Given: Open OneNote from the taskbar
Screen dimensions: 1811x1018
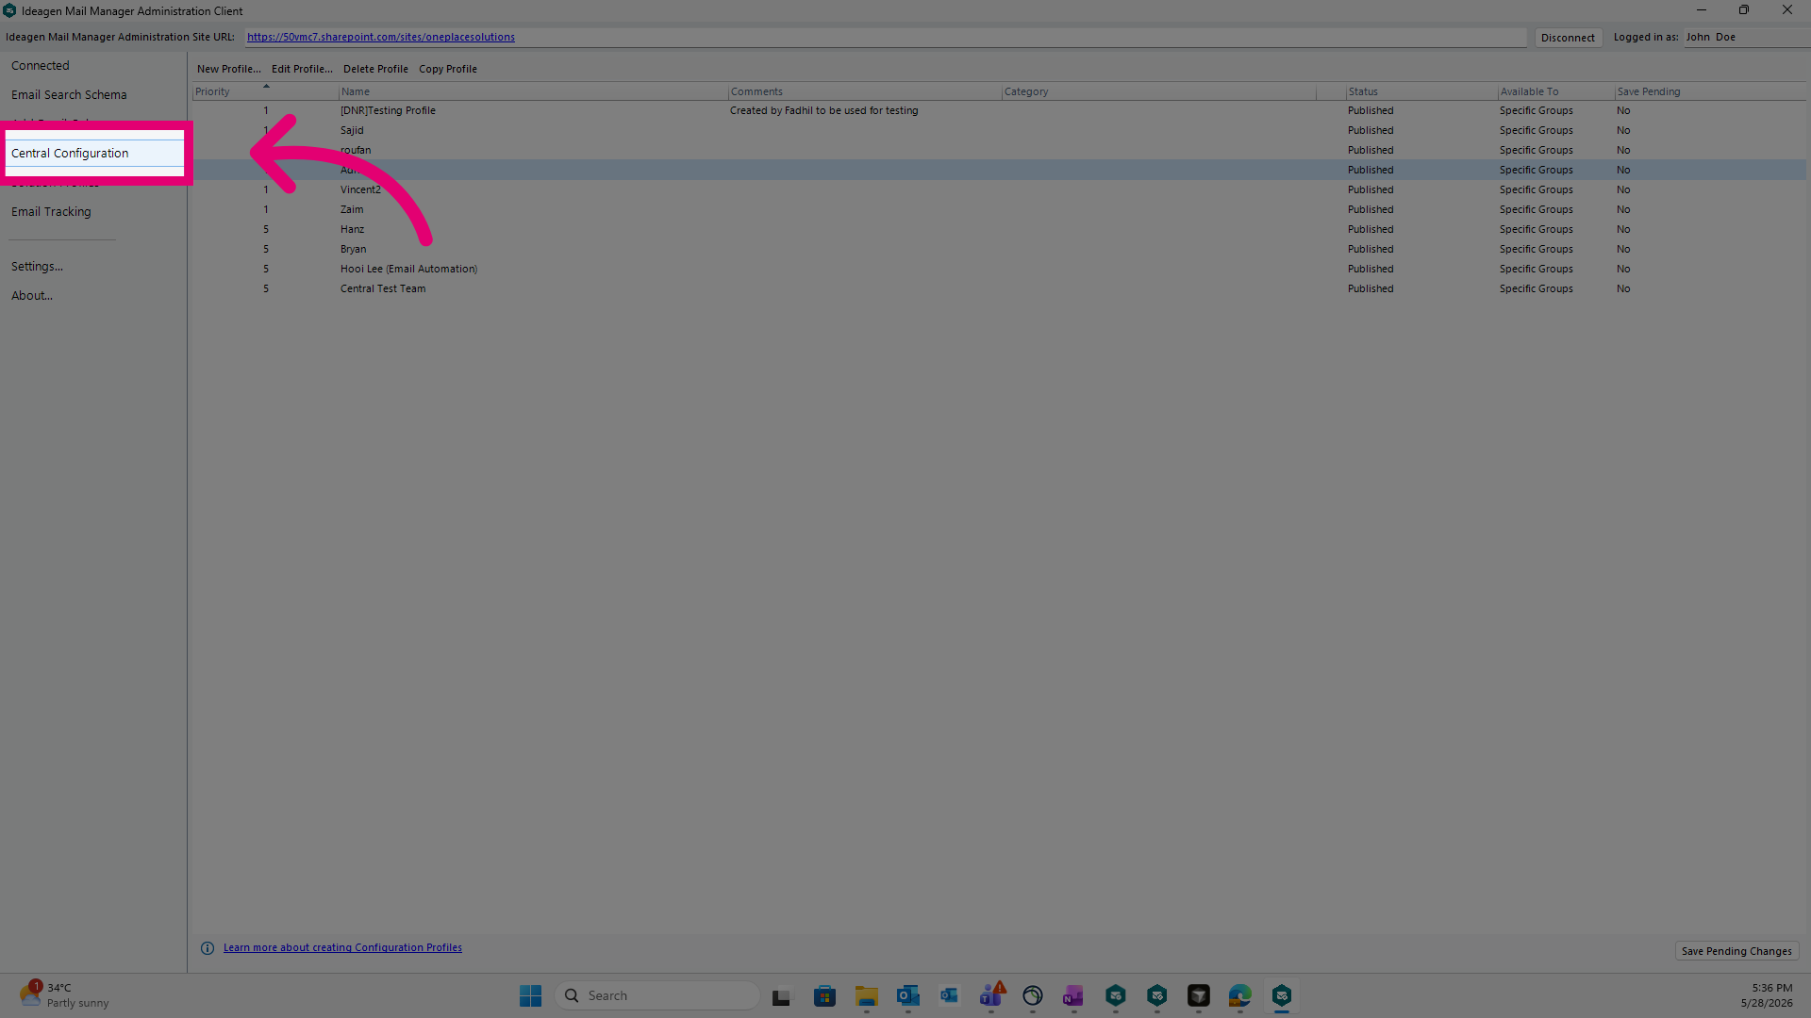Looking at the screenshot, I should click(1073, 996).
